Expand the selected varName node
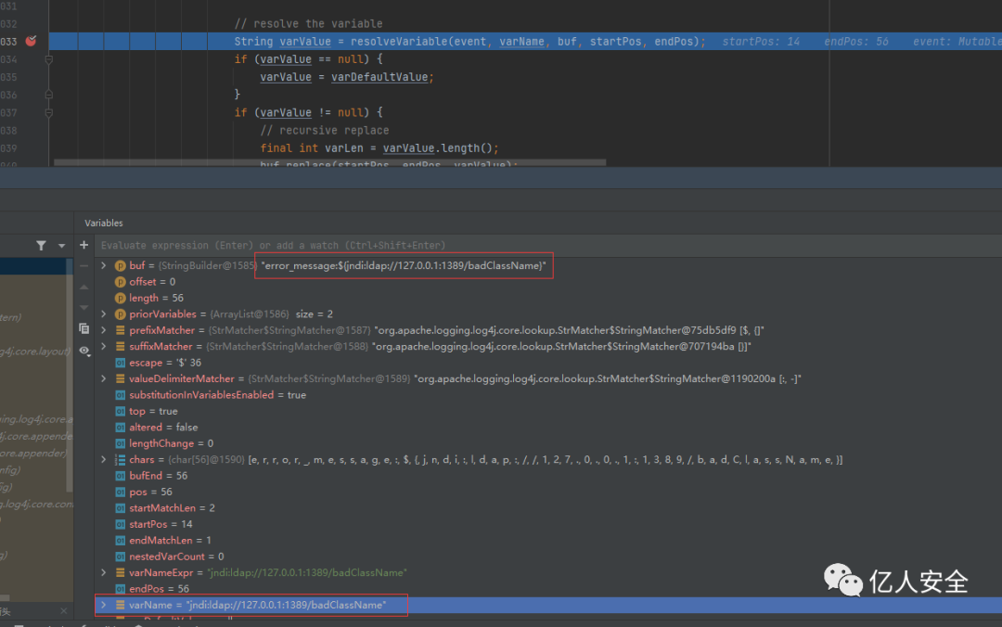 point(104,605)
